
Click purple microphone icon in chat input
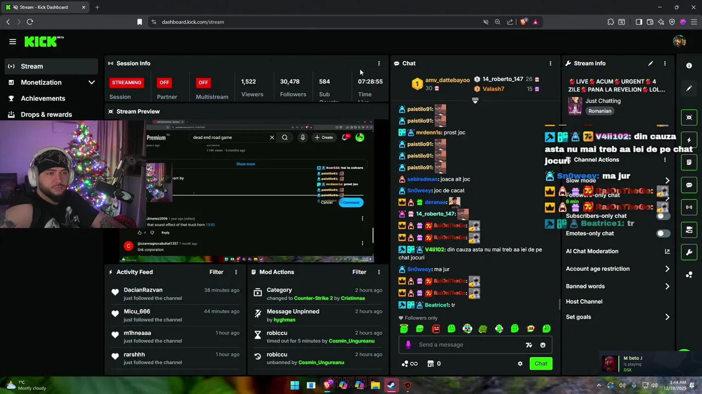tap(408, 345)
